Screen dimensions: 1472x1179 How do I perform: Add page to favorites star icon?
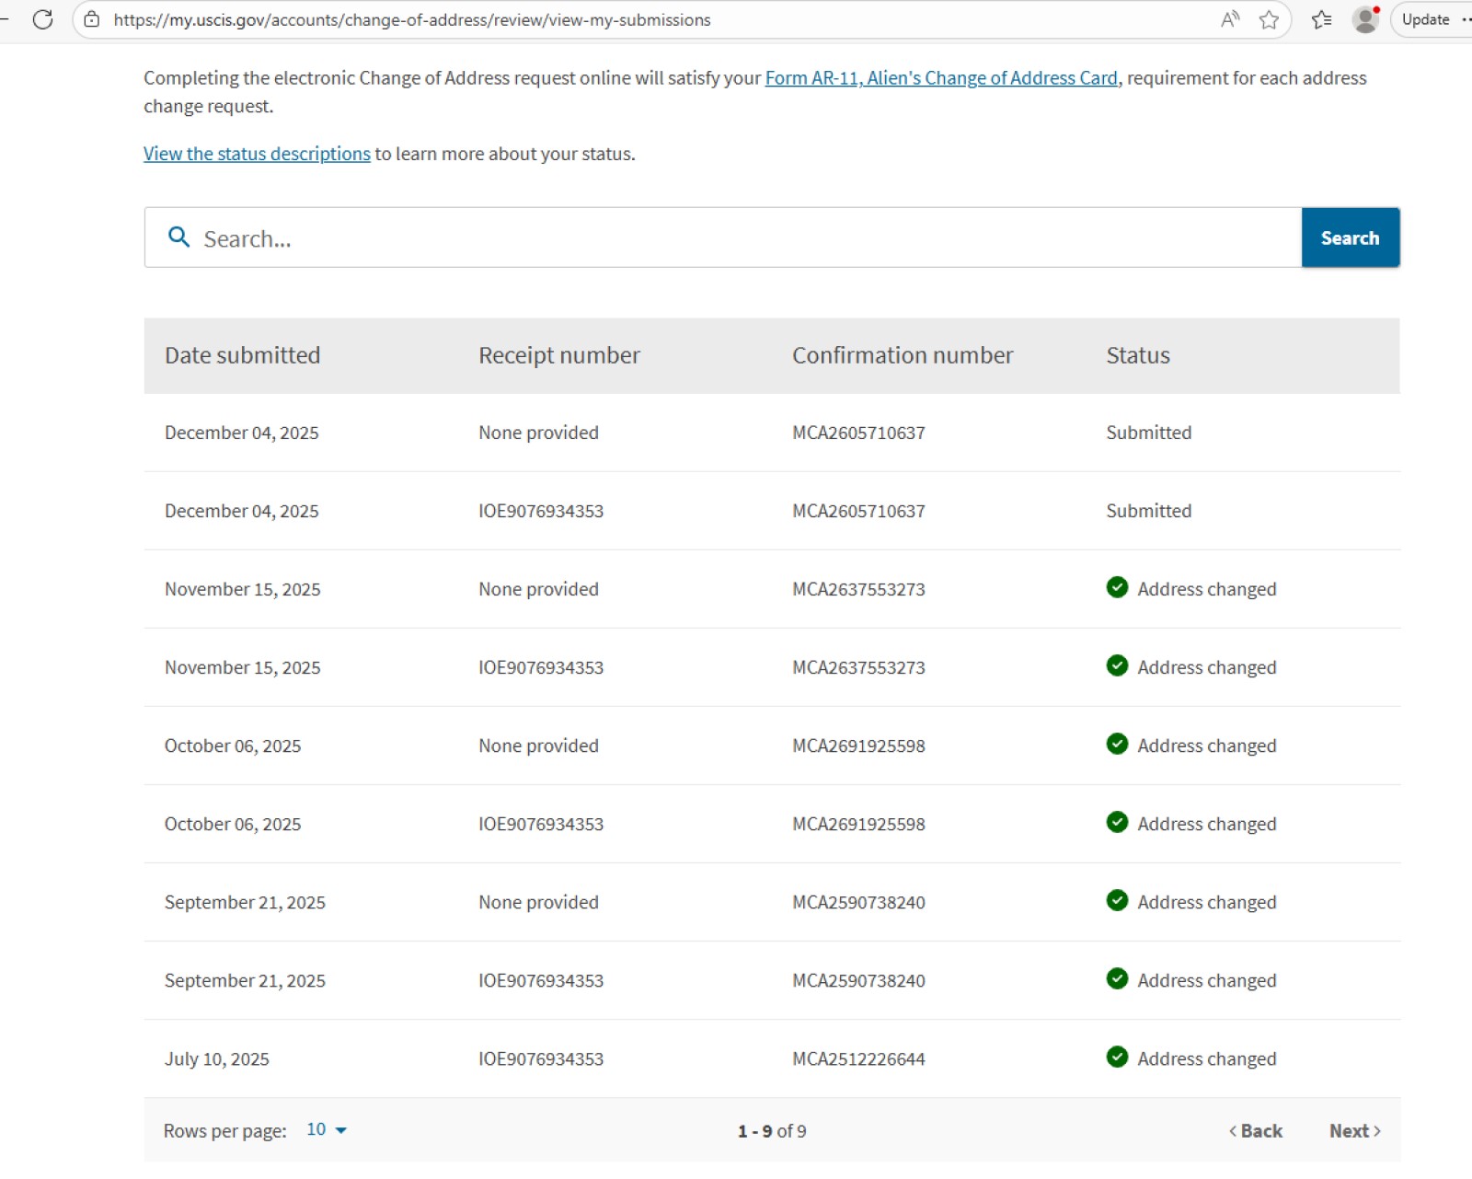pos(1269,19)
